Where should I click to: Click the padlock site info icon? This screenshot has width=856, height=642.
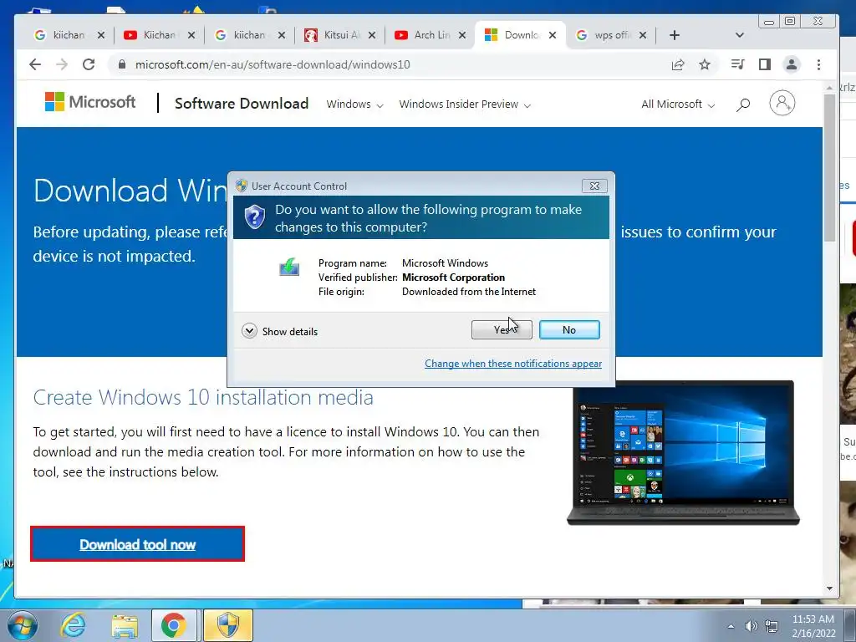point(122,64)
